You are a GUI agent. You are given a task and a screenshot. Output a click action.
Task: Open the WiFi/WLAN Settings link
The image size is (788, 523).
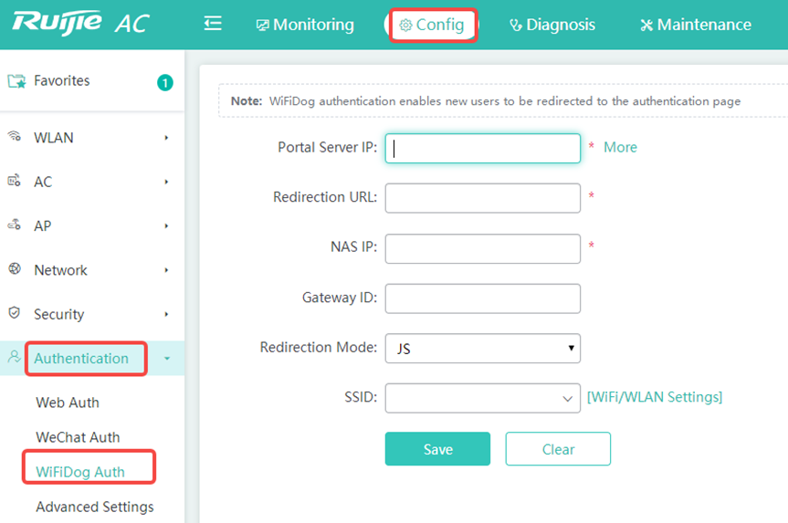(x=655, y=397)
